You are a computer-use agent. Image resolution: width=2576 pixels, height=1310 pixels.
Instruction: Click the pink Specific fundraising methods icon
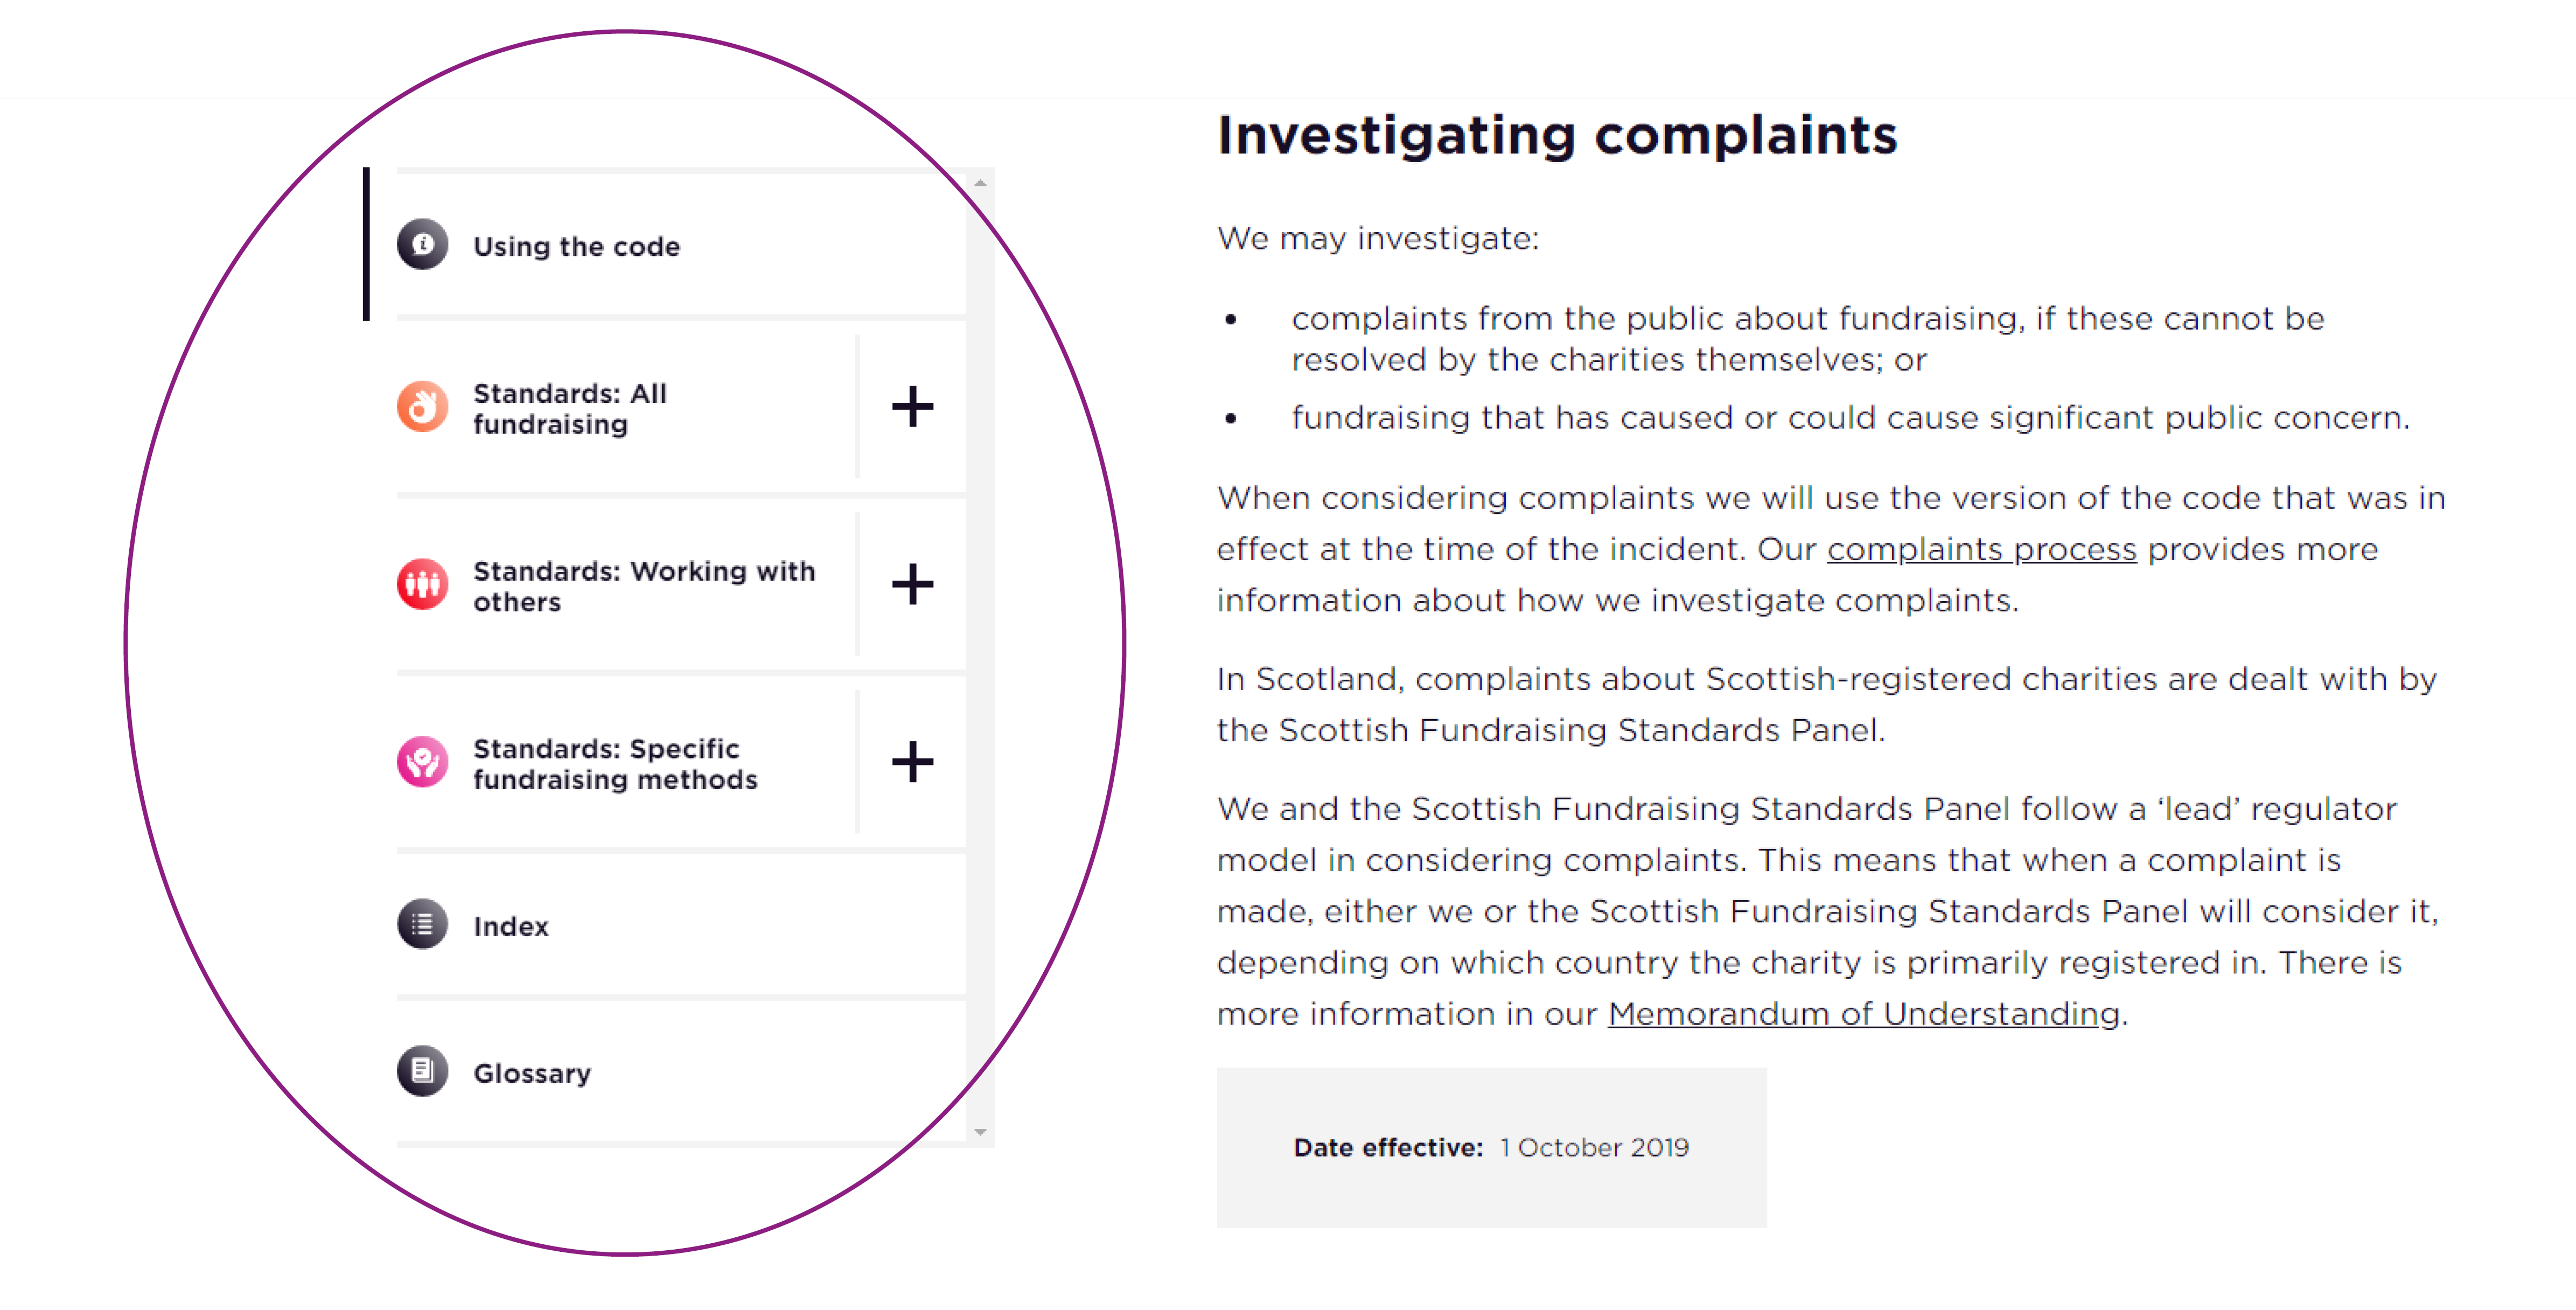click(x=422, y=763)
